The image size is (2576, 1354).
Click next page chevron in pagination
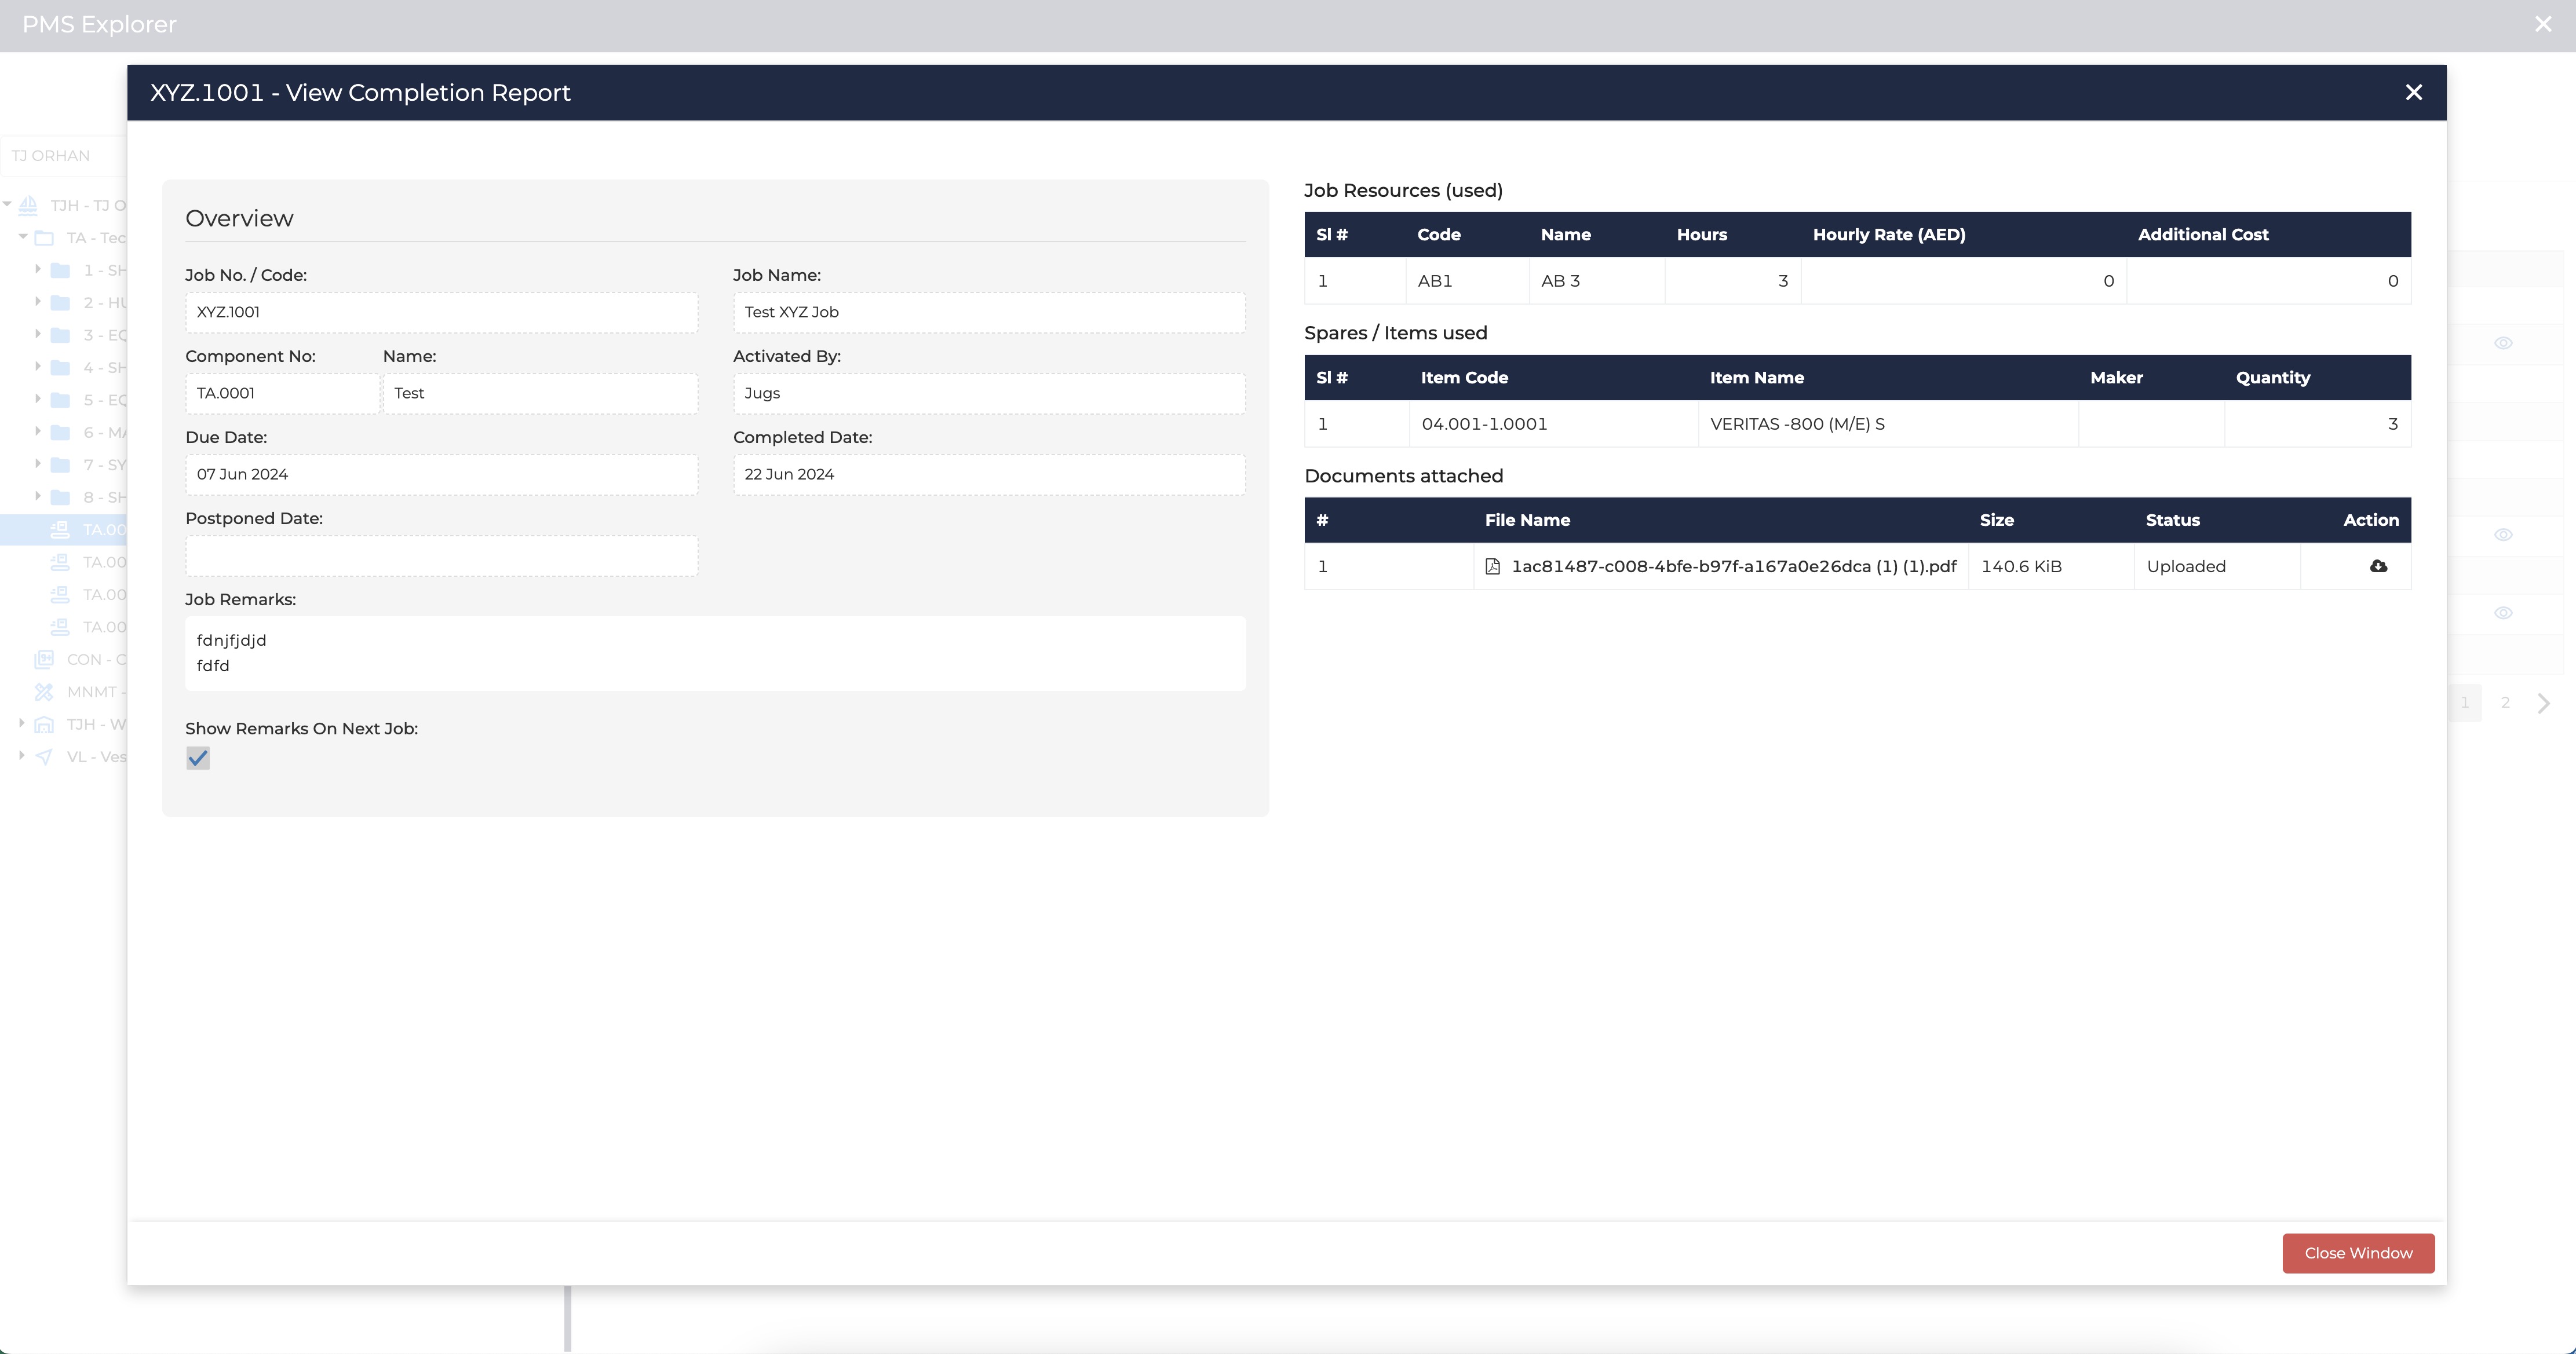[x=2544, y=702]
